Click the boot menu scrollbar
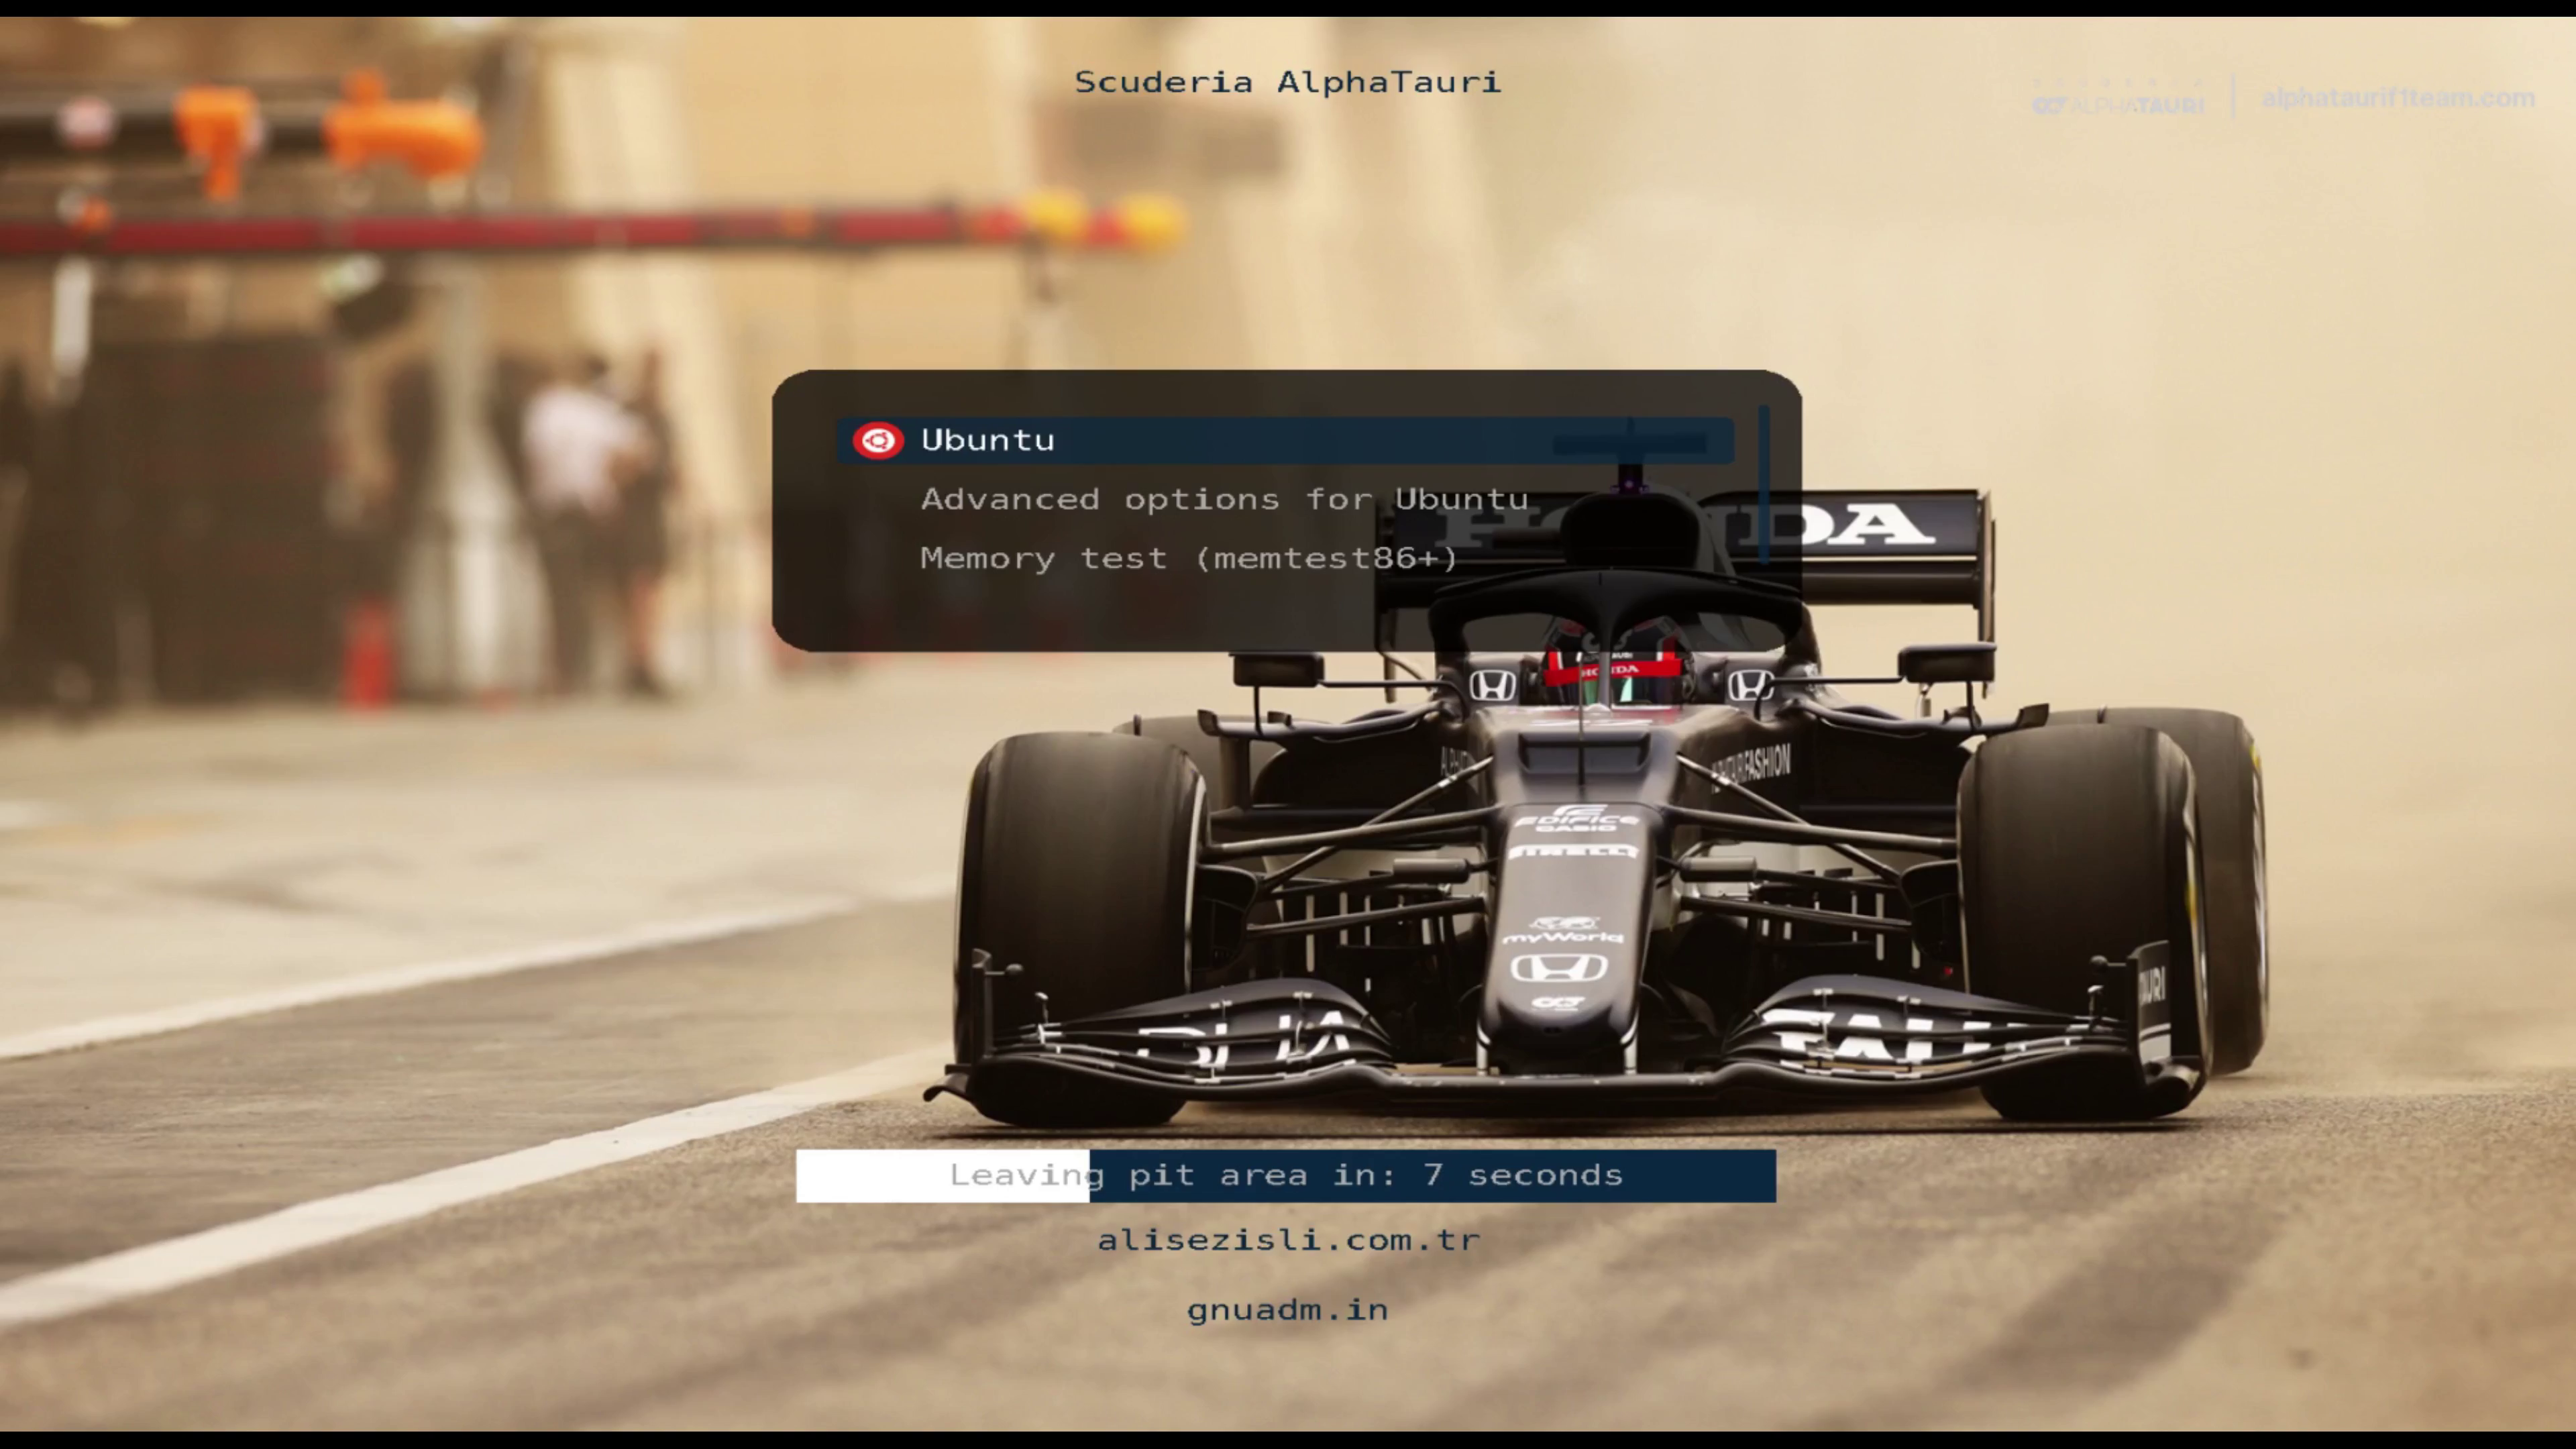 [x=1764, y=484]
